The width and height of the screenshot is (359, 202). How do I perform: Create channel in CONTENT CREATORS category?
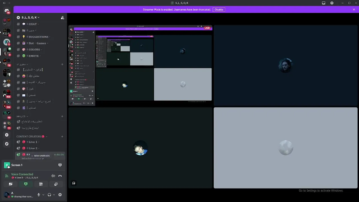coord(62,137)
